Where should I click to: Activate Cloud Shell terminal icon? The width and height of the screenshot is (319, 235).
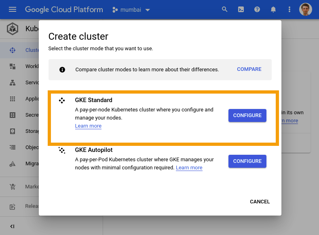tap(241, 9)
